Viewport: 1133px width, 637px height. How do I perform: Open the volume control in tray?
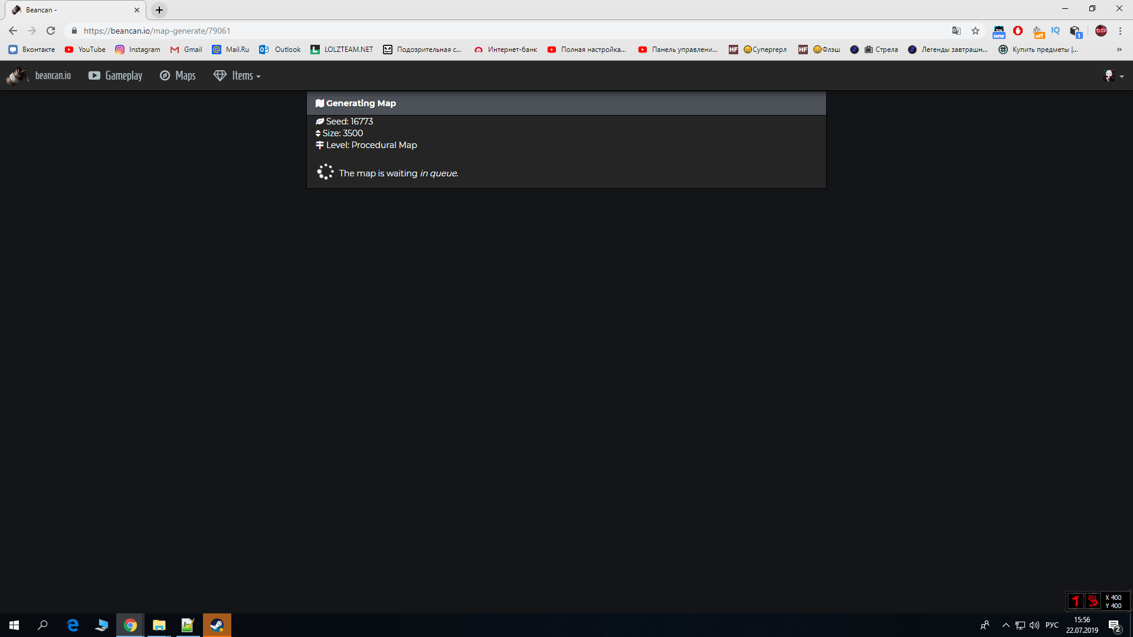1034,625
